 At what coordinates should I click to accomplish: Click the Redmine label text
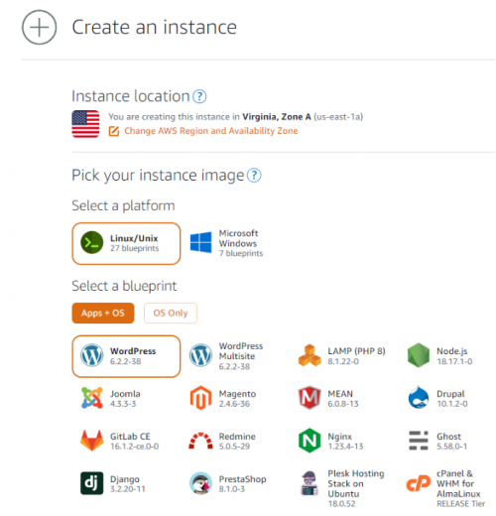[237, 437]
